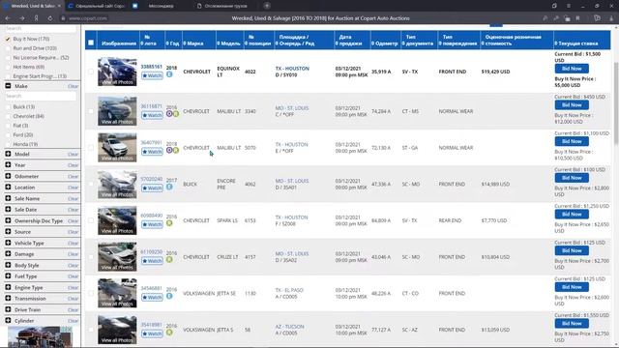619x348 pixels.
Task: Sort table by year column arrows
Action: pyautogui.click(x=167, y=43)
